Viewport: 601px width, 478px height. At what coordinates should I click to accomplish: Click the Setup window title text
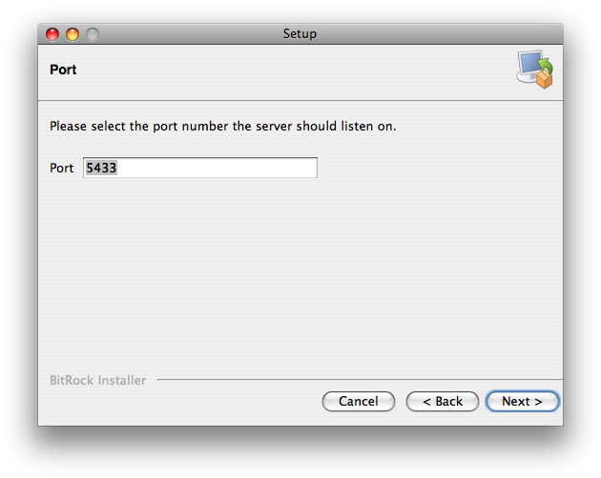point(300,34)
